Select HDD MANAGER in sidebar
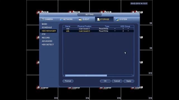This screenshot has height=100, width=179. [49, 31]
